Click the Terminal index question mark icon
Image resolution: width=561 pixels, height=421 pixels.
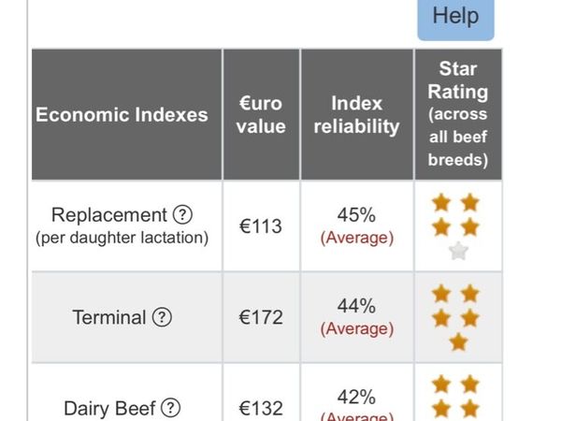pos(162,317)
